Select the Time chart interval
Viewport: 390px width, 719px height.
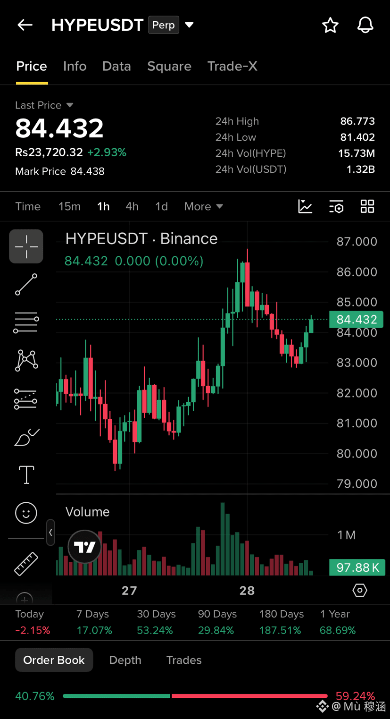point(28,206)
